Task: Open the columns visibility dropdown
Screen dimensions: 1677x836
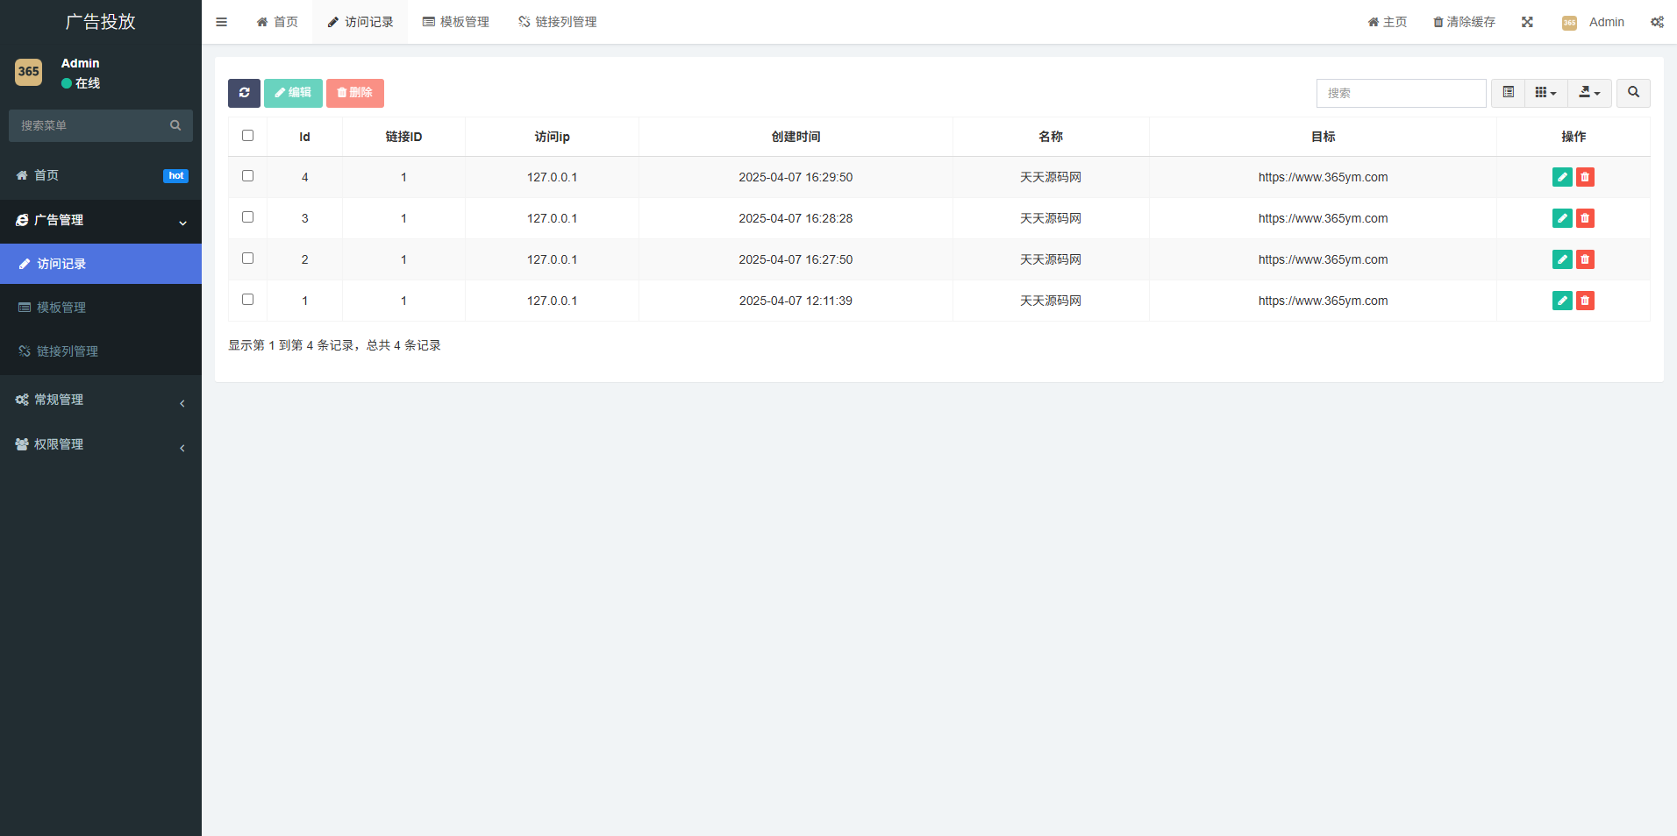Action: (1545, 93)
